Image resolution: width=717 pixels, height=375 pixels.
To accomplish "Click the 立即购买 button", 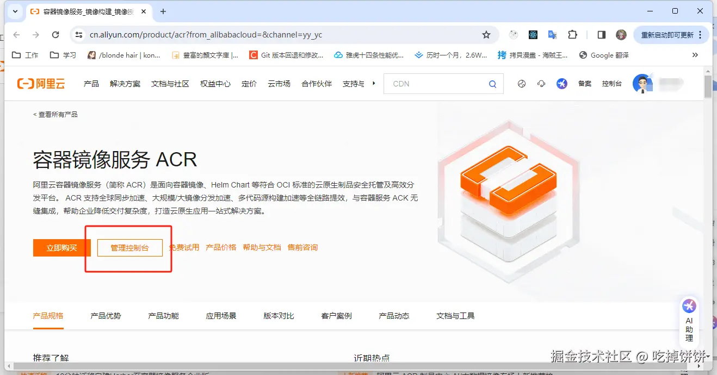I will click(x=62, y=248).
